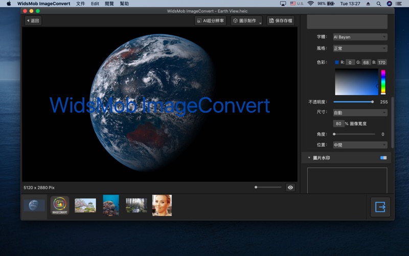409x256 pixels.
Task: Adjust the zoom slider under the image
Action: point(268,187)
